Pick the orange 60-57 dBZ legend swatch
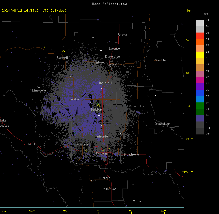This screenshot has width=219, height=214. pos(200,42)
